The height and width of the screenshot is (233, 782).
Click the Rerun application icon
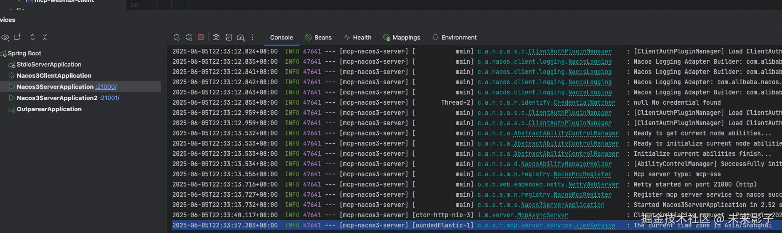pos(177,38)
